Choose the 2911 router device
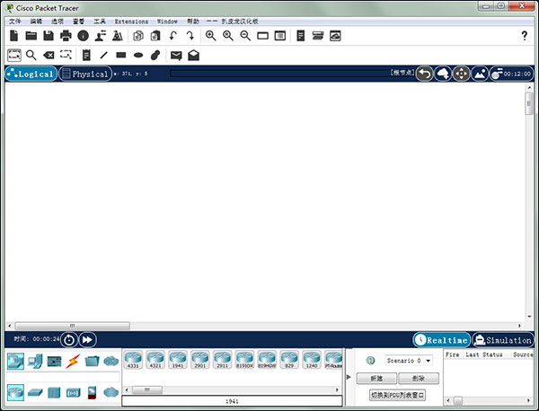 pos(222,360)
